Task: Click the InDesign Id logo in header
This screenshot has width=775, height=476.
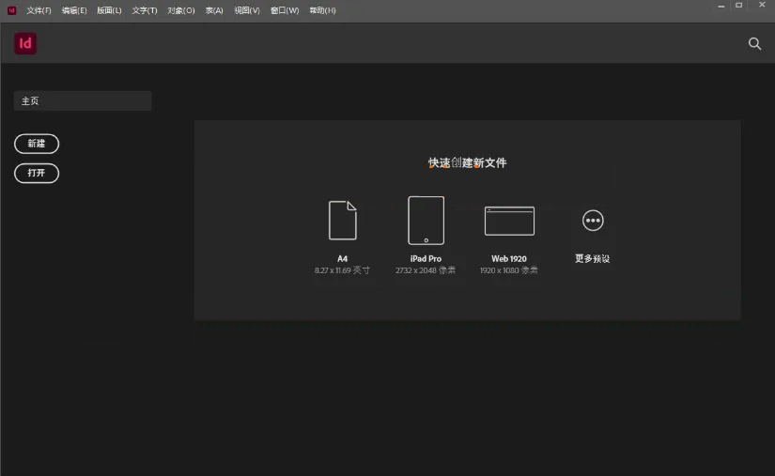Action: click(x=25, y=43)
